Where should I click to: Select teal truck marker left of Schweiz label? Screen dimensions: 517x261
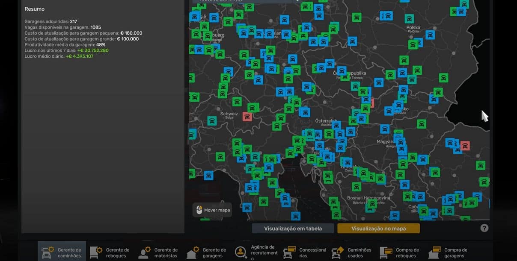pyautogui.click(x=212, y=121)
